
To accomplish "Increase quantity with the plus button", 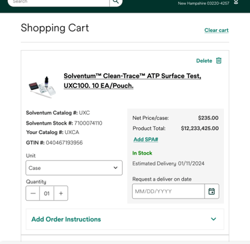I will (61, 193).
